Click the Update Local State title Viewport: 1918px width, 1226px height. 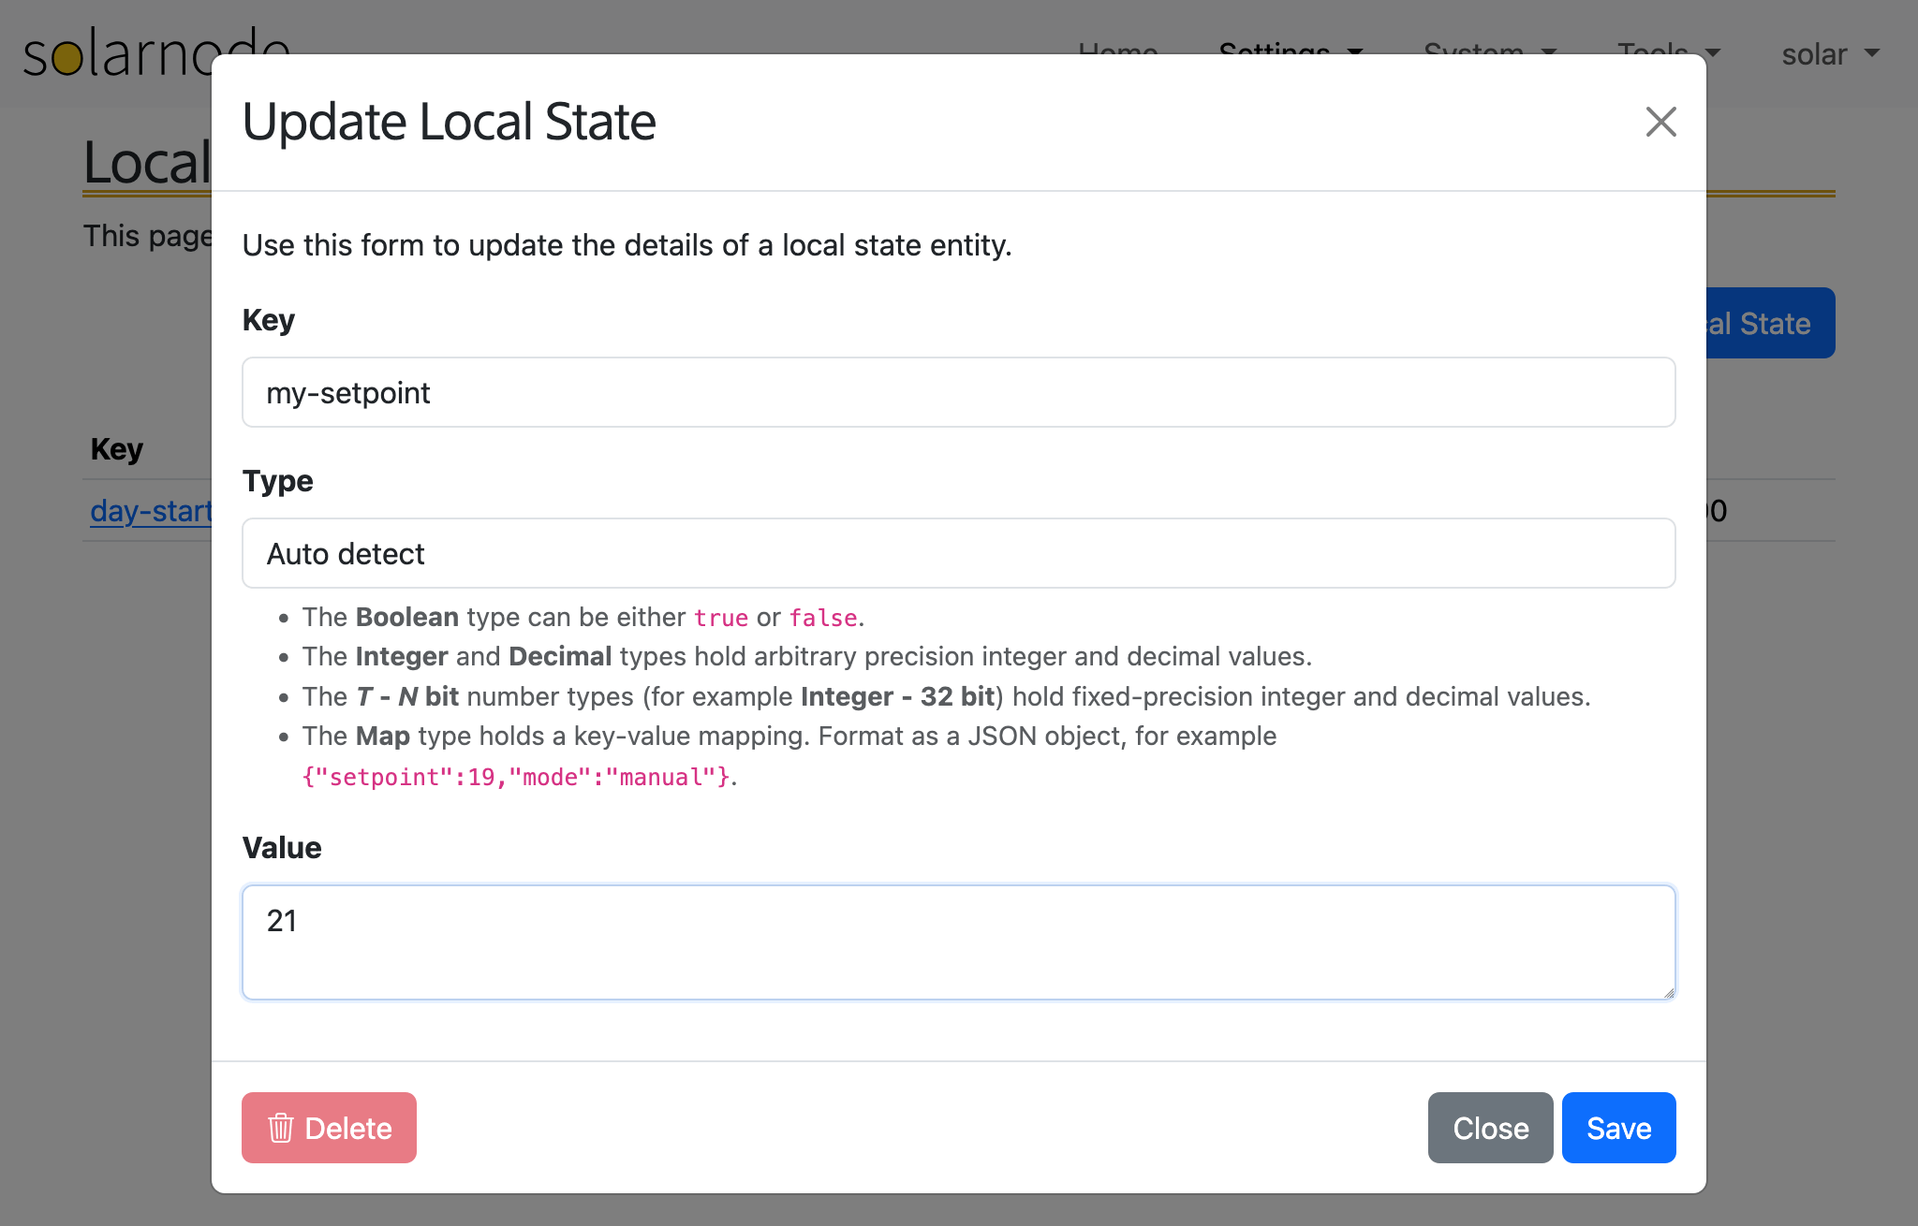point(449,122)
